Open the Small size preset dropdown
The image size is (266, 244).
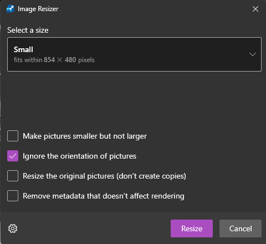(134, 54)
